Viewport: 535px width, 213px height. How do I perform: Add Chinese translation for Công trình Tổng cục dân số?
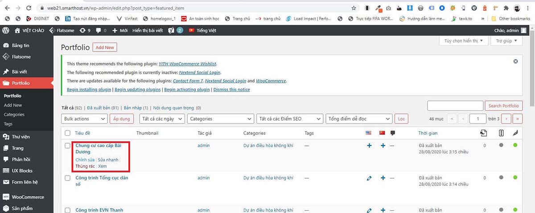(x=383, y=178)
